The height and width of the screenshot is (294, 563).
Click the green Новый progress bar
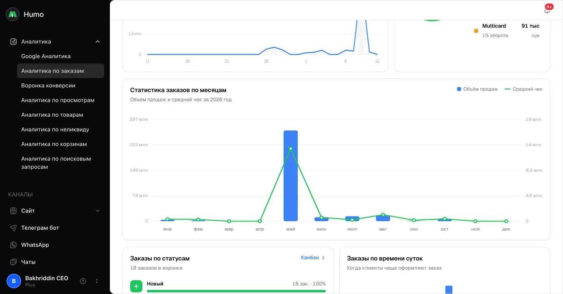point(236,291)
